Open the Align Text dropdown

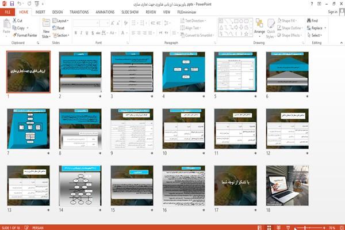(190, 28)
